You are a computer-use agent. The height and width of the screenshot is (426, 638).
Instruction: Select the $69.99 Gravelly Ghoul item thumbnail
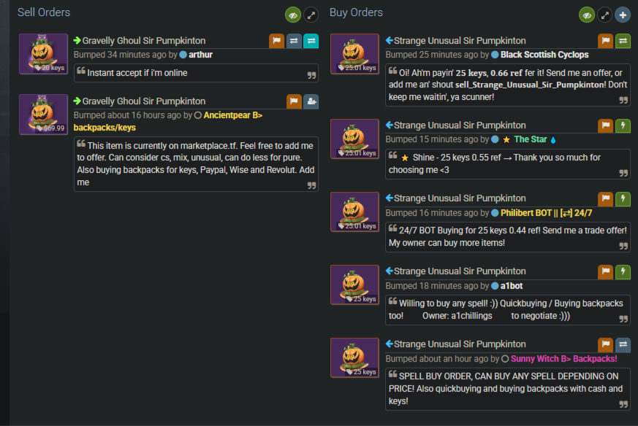44,115
